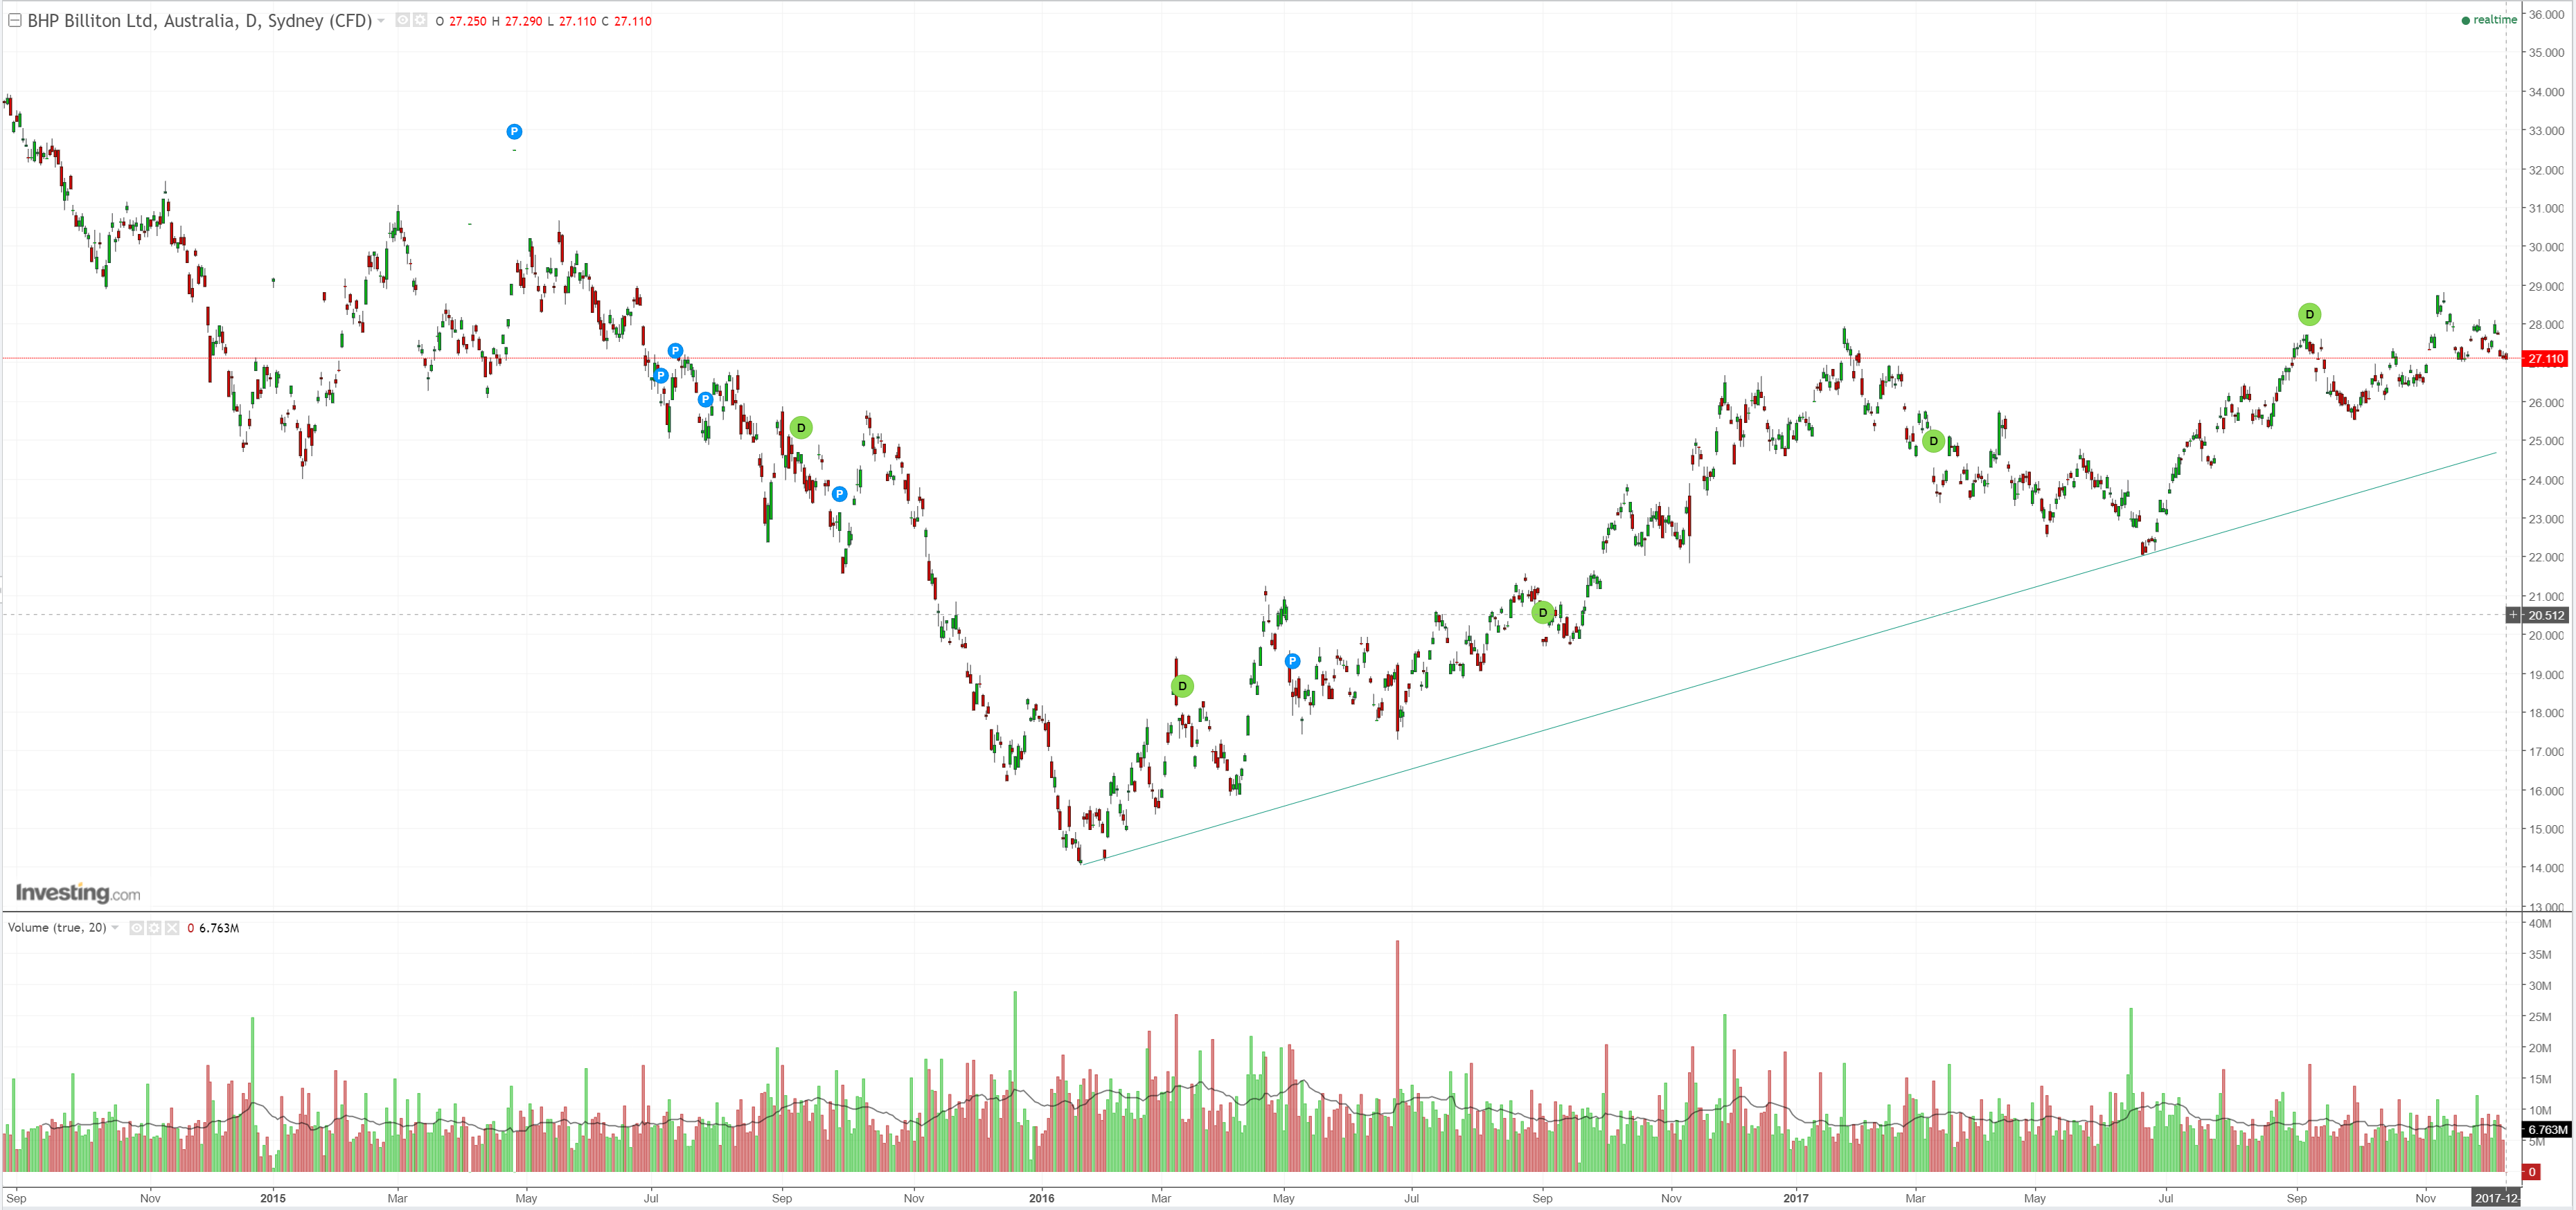Viewport: 2576px width, 1210px height.
Task: Expand dropdown arrow after BHP Billiton (CFD) title
Action: 381,21
